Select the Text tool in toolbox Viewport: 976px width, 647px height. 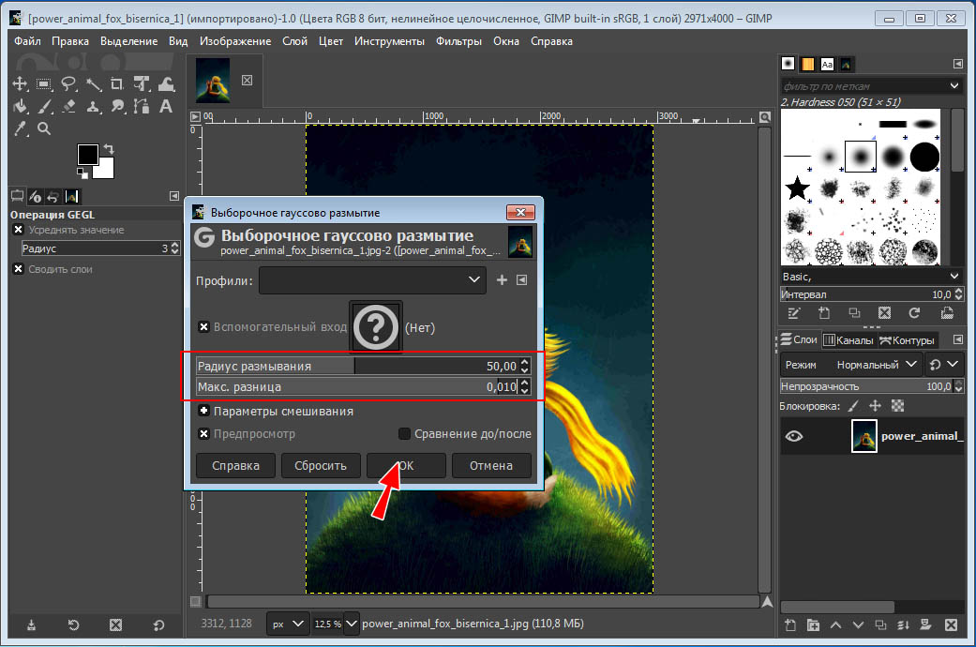(x=164, y=107)
